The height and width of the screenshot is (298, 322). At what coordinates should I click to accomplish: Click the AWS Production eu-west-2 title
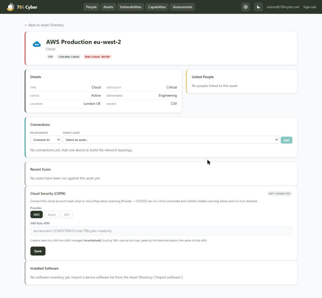pos(83,42)
